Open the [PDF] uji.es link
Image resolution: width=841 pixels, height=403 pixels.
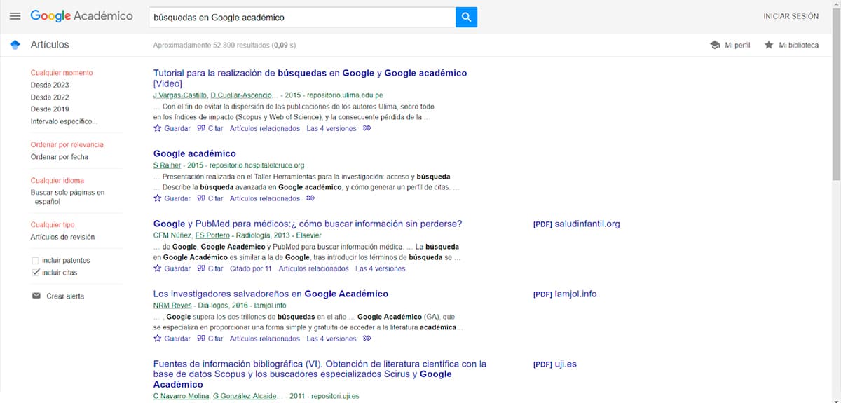point(555,364)
